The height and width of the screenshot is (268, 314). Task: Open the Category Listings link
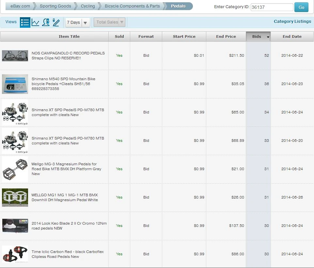[x=292, y=22]
